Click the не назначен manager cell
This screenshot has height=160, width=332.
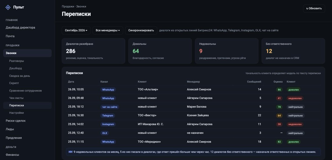tap(195, 133)
